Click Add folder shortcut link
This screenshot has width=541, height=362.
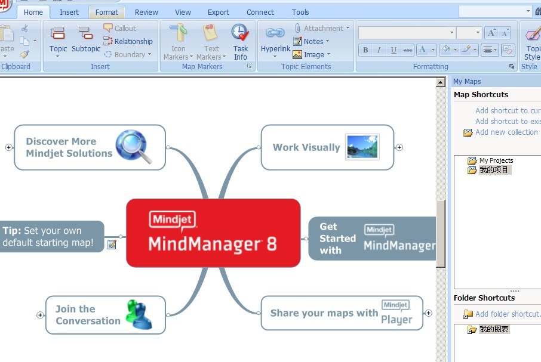tap(508, 314)
